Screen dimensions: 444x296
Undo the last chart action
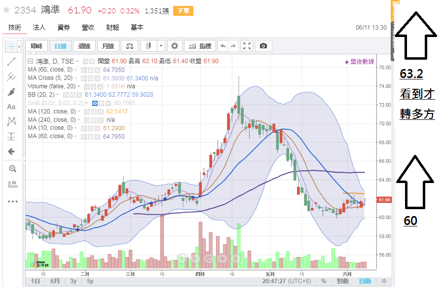223,46
